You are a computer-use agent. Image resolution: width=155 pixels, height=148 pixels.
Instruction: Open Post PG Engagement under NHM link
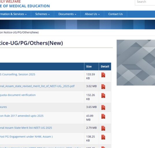point(26,137)
